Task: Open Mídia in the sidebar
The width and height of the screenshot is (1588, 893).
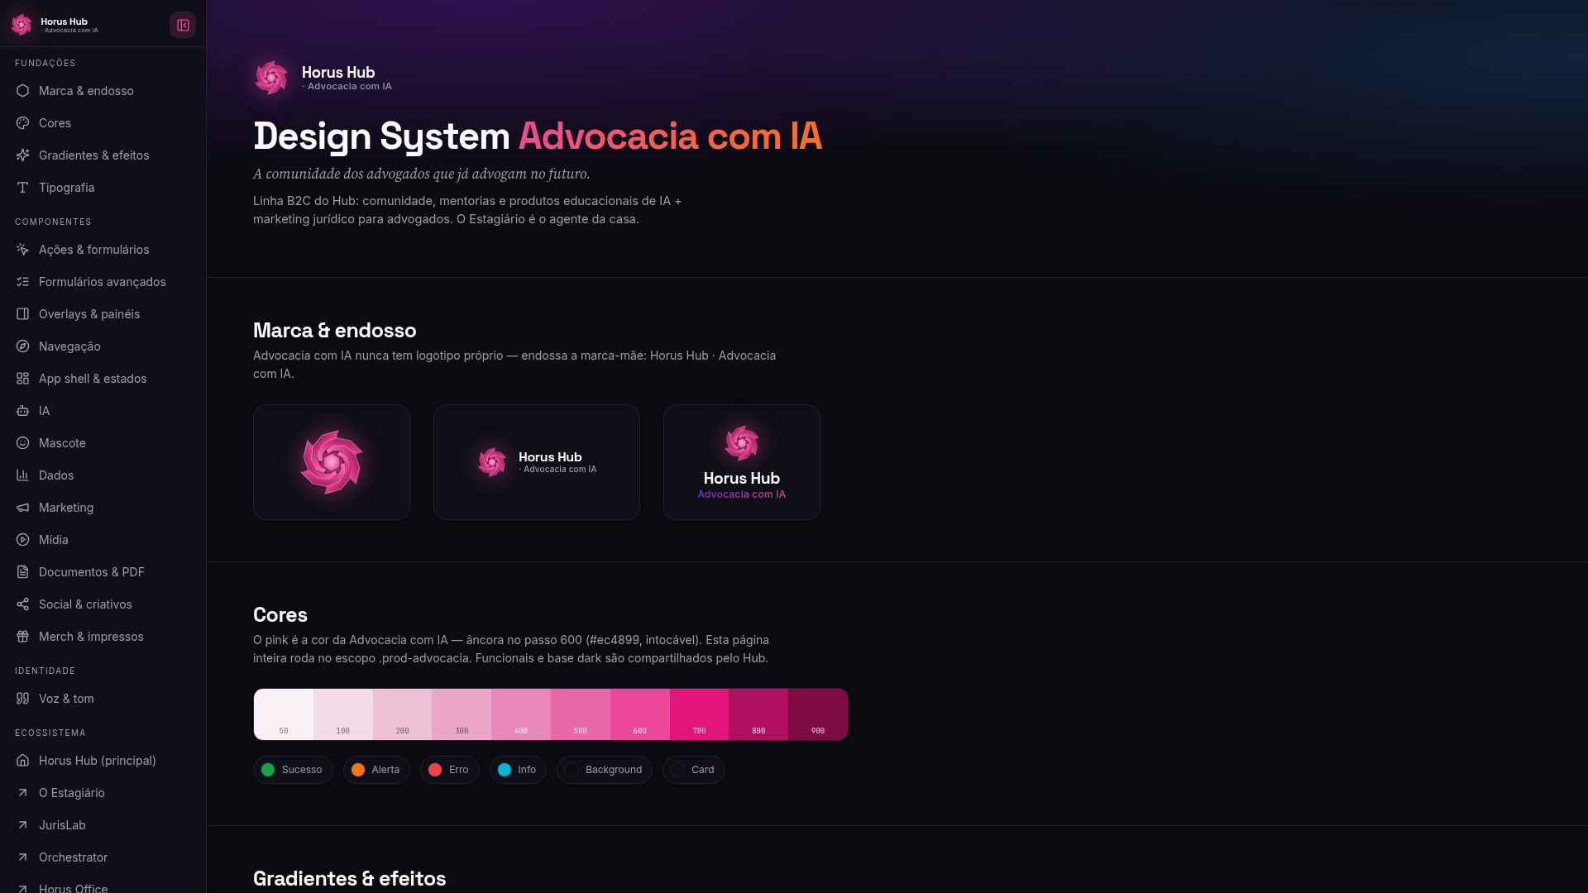Action: [103, 540]
